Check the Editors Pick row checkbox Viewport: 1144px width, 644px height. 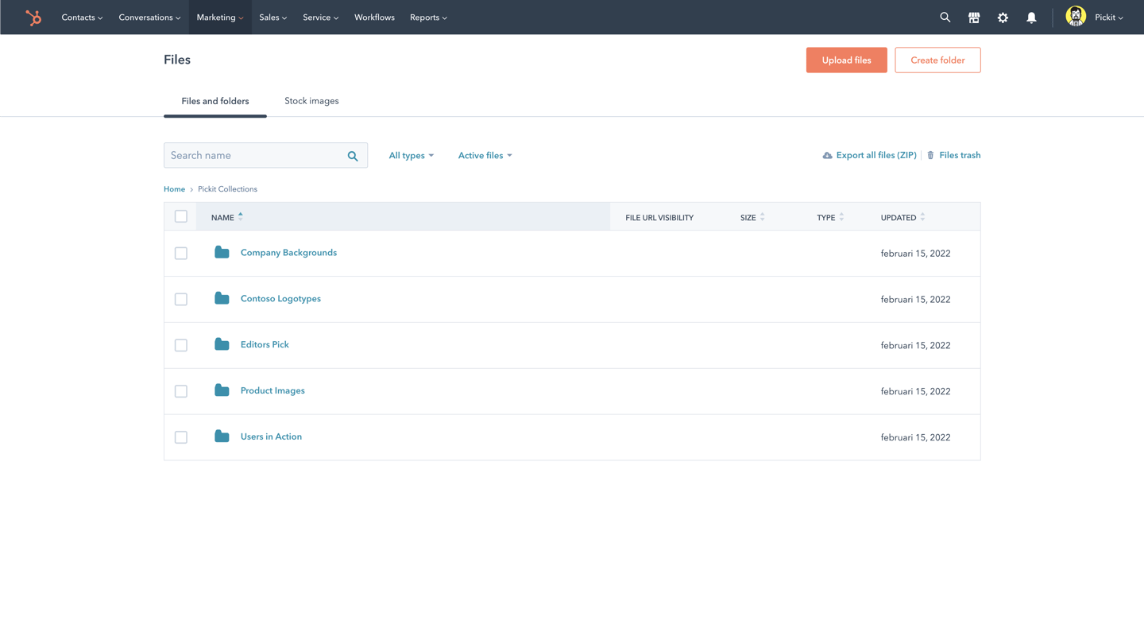(181, 346)
